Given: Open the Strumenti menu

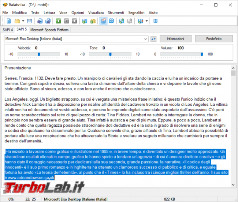Looking at the screenshot, I should 116,12.
